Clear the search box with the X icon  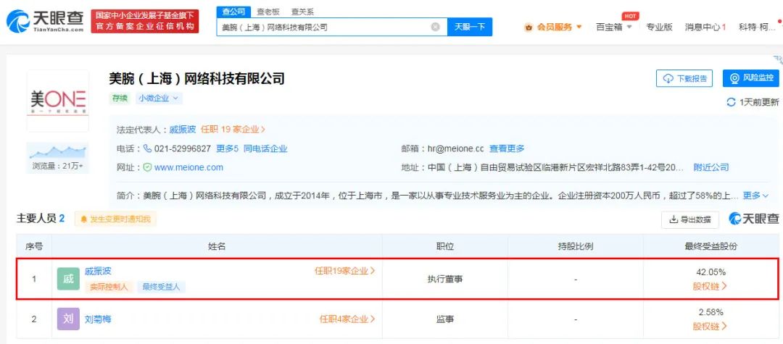[436, 27]
